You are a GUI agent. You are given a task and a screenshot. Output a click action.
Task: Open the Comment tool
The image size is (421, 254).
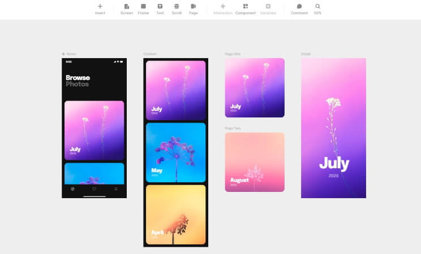coord(299,9)
